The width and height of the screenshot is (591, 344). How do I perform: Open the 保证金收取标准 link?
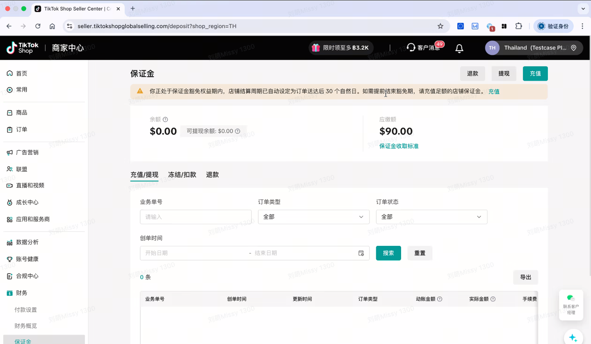(399, 146)
